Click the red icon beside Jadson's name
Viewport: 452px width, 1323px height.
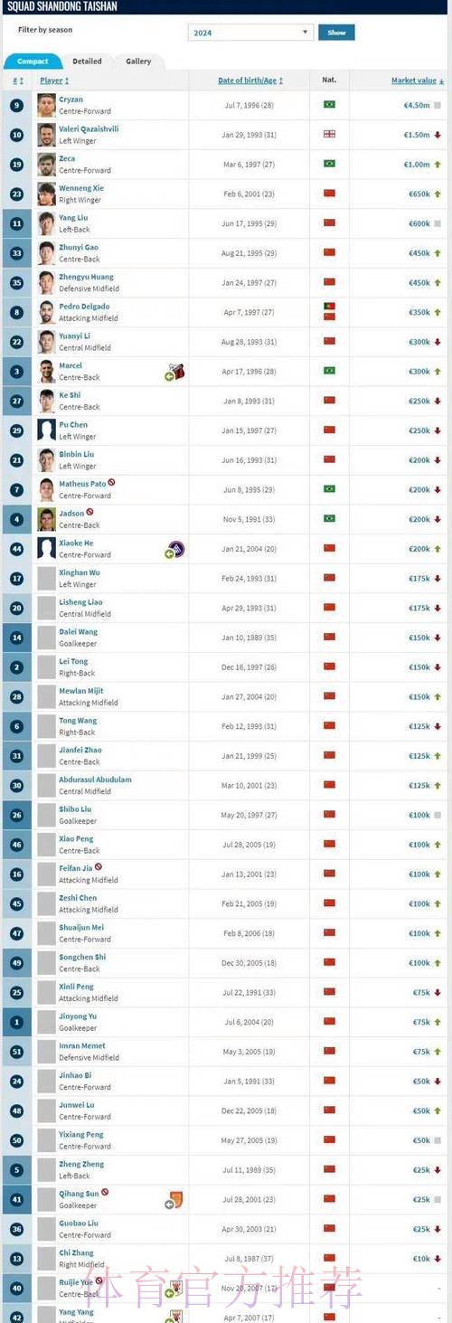coord(89,513)
